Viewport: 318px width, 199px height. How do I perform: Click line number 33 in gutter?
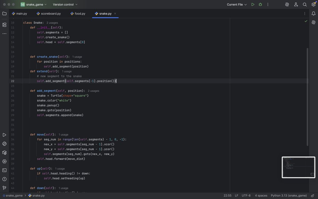coord(13,135)
